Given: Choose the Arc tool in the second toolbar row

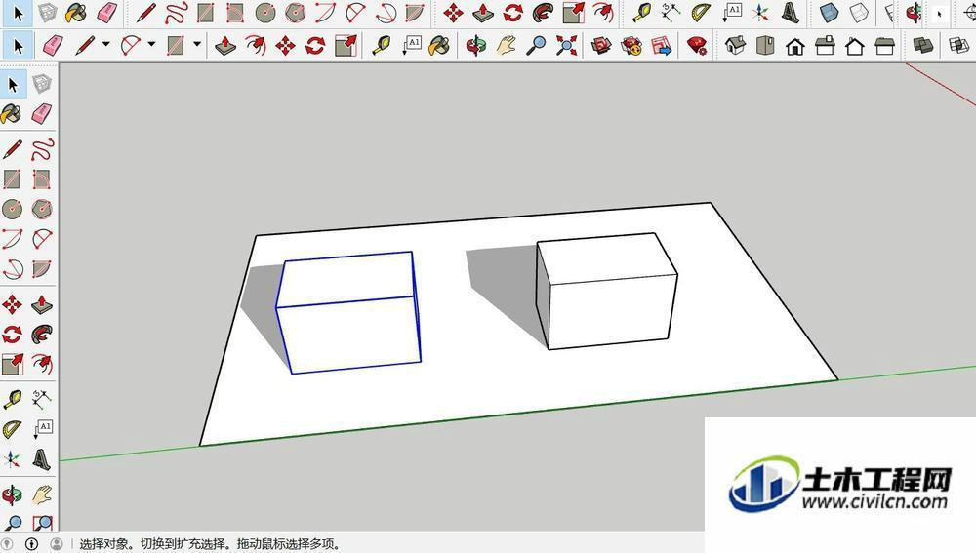Looking at the screenshot, I should point(130,46).
